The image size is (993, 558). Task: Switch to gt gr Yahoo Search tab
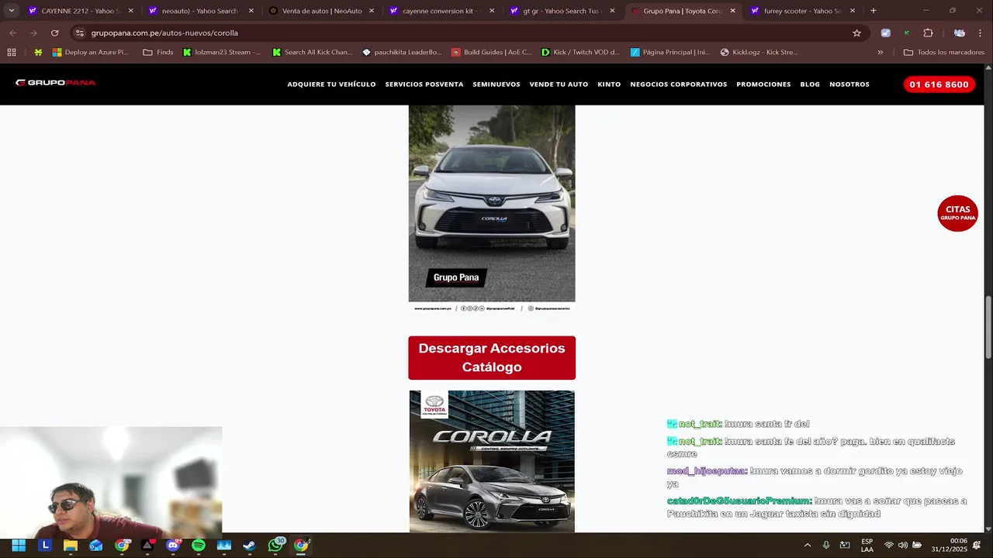(562, 11)
